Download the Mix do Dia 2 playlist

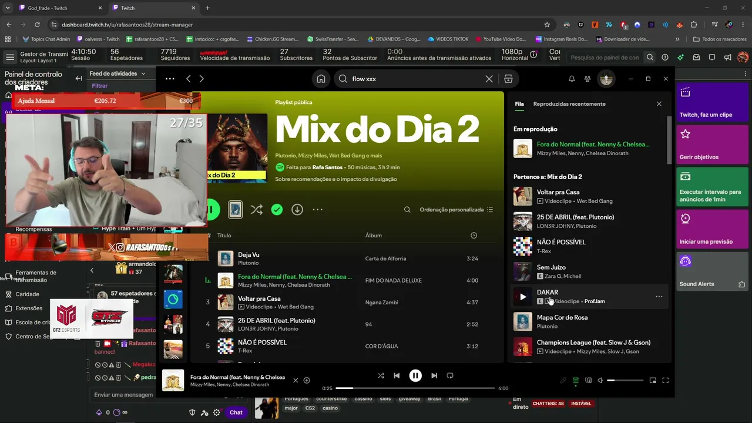[x=297, y=210]
